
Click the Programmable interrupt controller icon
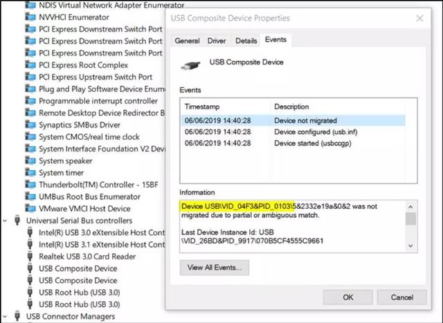coord(30,101)
